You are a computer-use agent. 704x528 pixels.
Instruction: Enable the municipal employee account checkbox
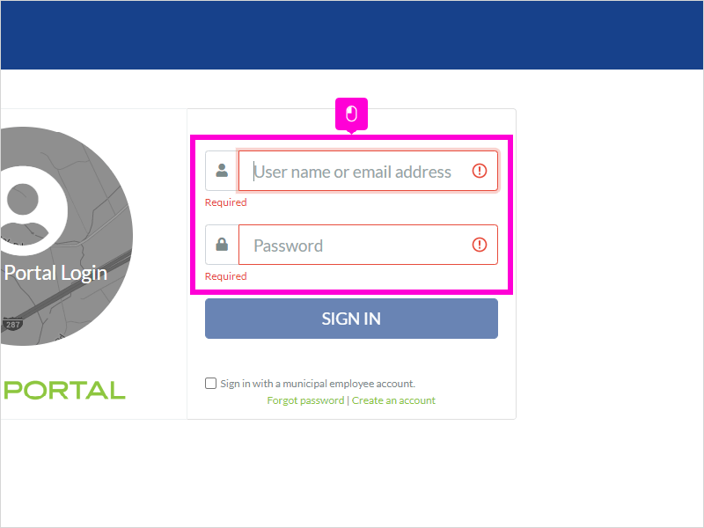tap(210, 384)
